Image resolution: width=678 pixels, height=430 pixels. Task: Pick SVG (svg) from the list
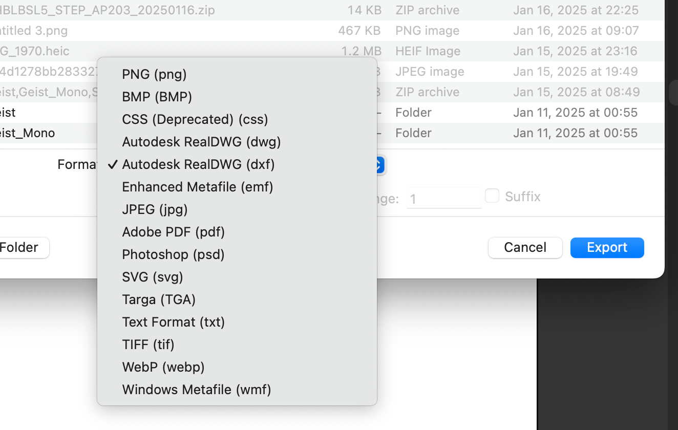point(152,277)
